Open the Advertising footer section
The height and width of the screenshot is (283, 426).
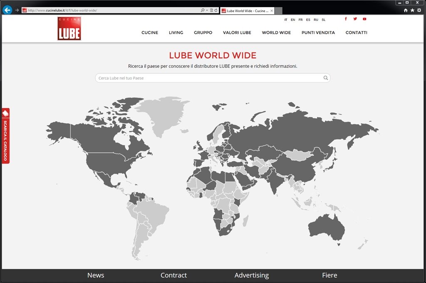click(x=252, y=276)
